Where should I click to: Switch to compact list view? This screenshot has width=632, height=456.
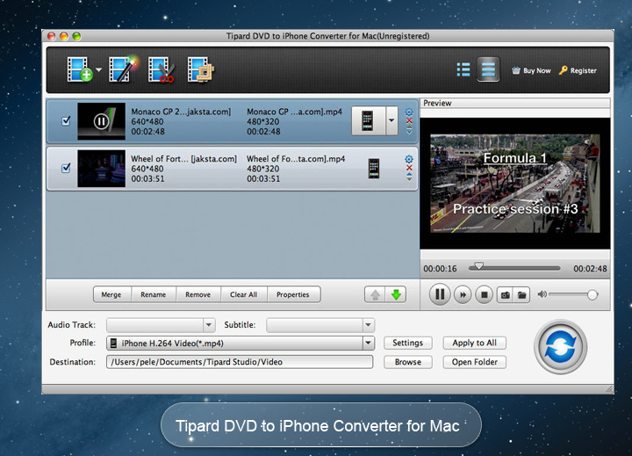click(463, 69)
